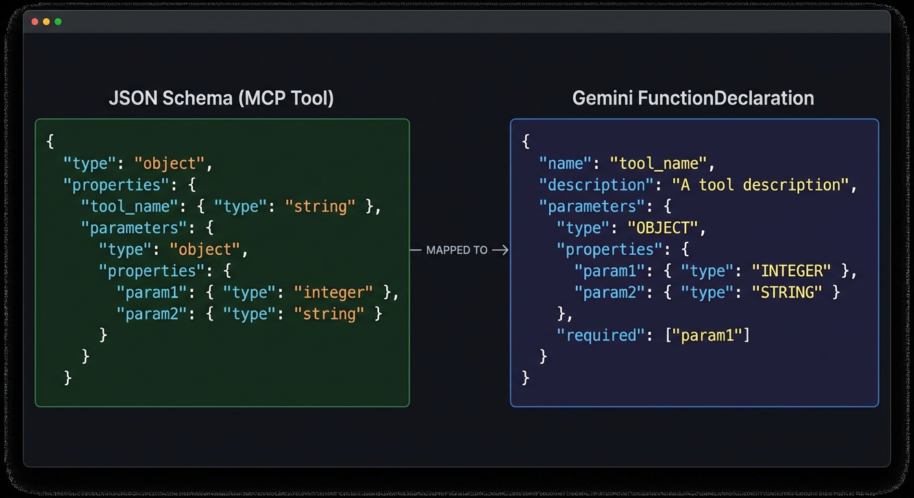Click the "INTEGER" type for param1 in Gemini panel
This screenshot has height=498, width=914.
pos(791,270)
